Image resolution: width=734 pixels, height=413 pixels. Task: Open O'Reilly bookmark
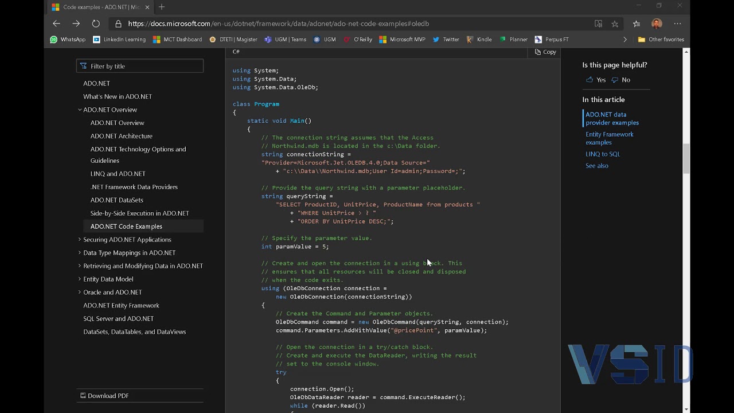358,40
